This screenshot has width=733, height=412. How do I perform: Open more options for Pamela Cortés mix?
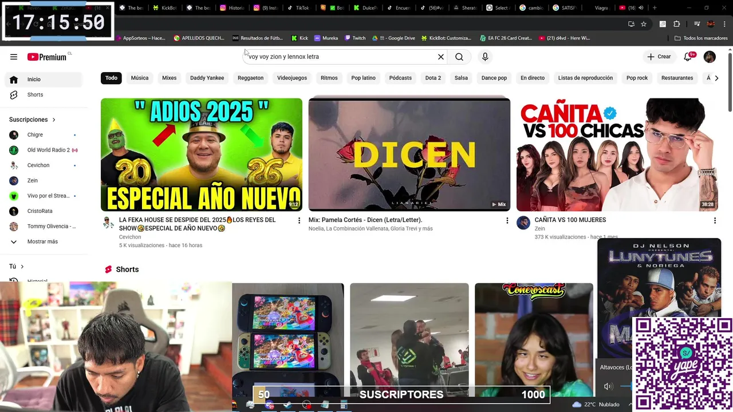(507, 220)
